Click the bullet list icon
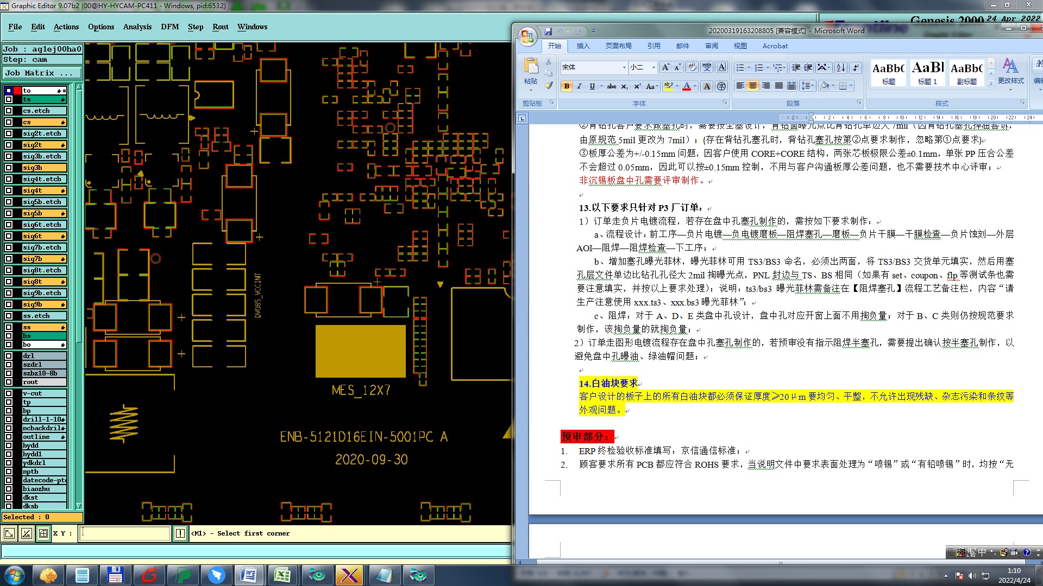The height and width of the screenshot is (586, 1043). coord(740,67)
